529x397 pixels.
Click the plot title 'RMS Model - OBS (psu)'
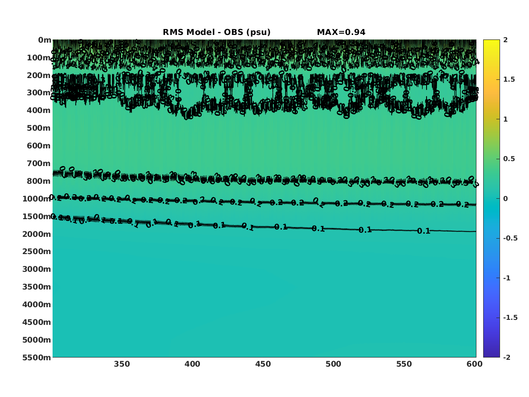pos(217,32)
